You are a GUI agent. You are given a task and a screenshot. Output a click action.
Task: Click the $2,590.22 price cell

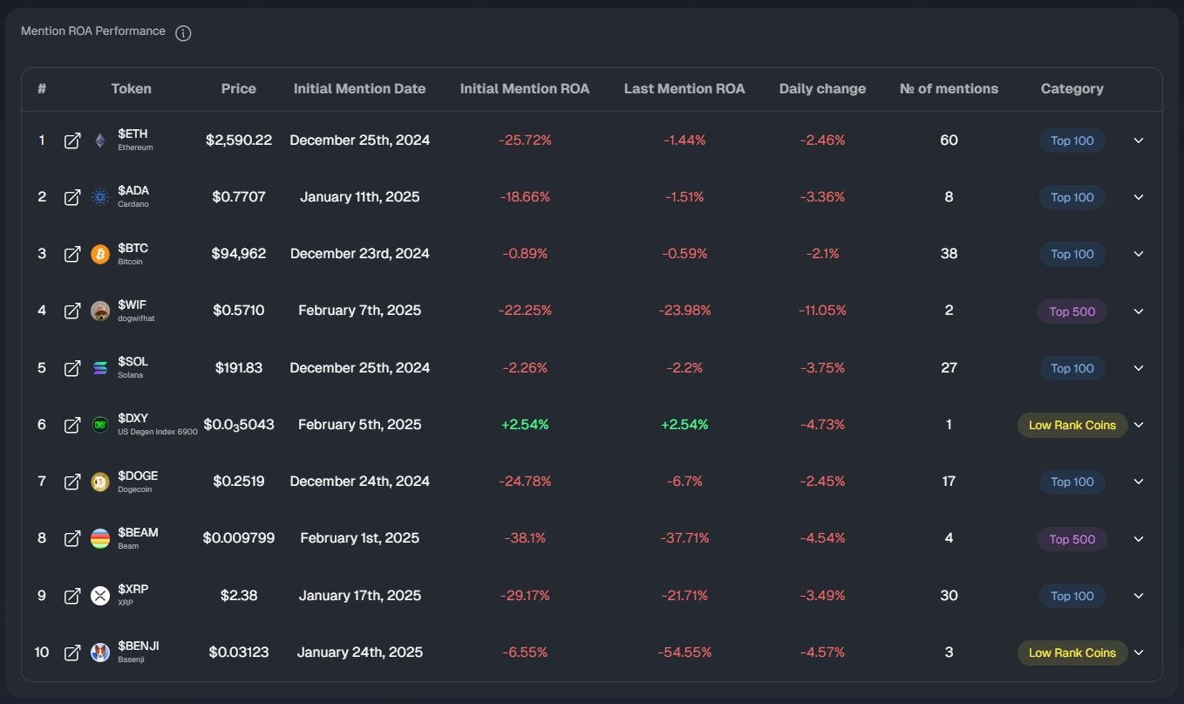click(x=239, y=140)
